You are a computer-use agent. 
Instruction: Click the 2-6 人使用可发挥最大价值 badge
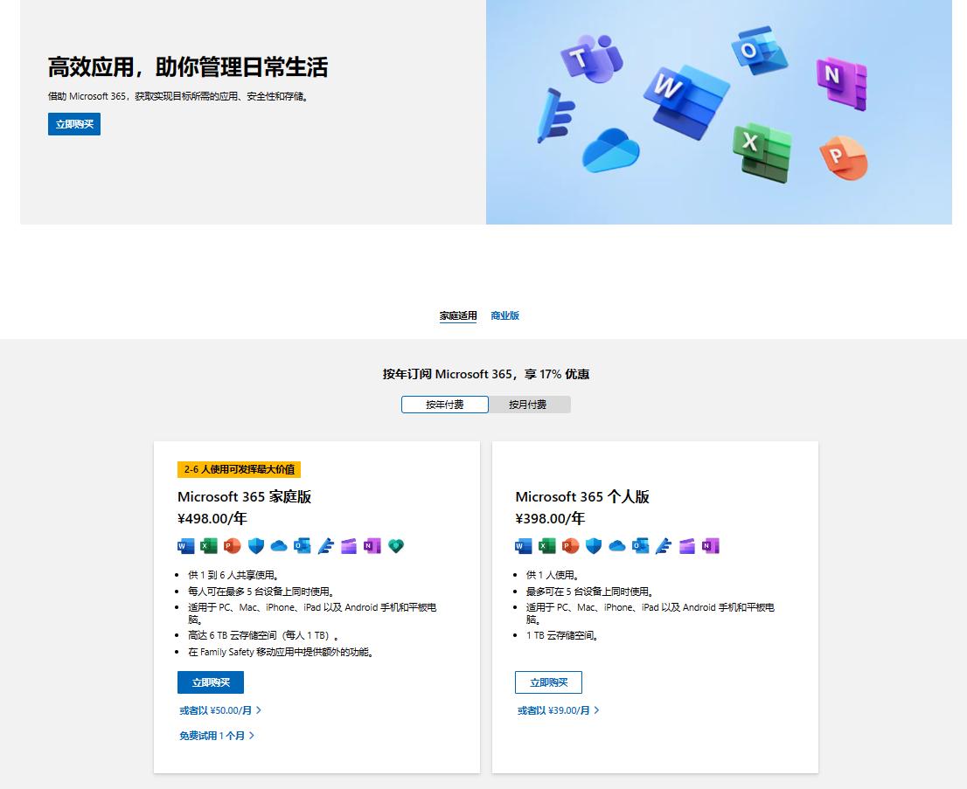(239, 469)
